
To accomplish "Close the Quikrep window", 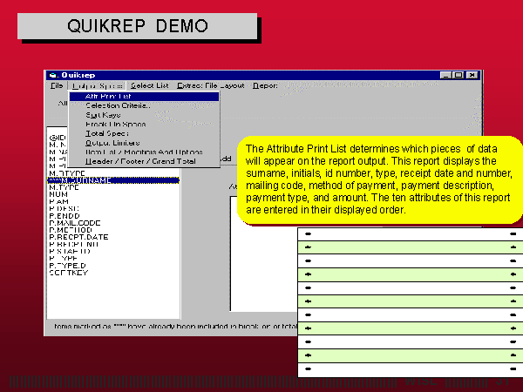I will [472, 74].
